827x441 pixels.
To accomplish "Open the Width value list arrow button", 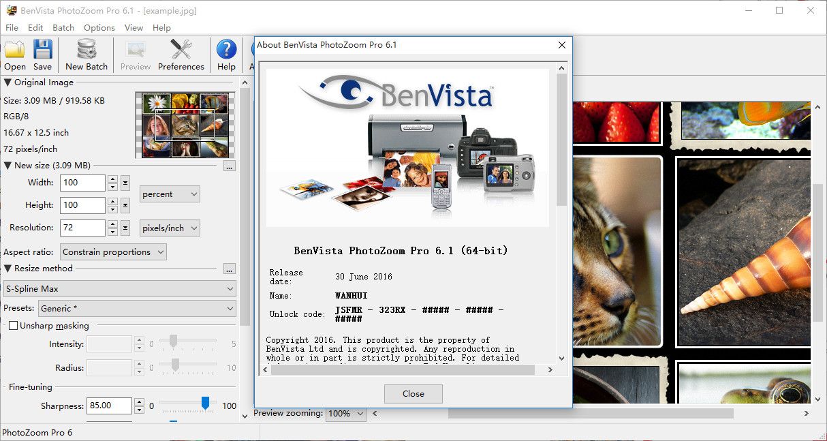I will pyautogui.click(x=125, y=183).
